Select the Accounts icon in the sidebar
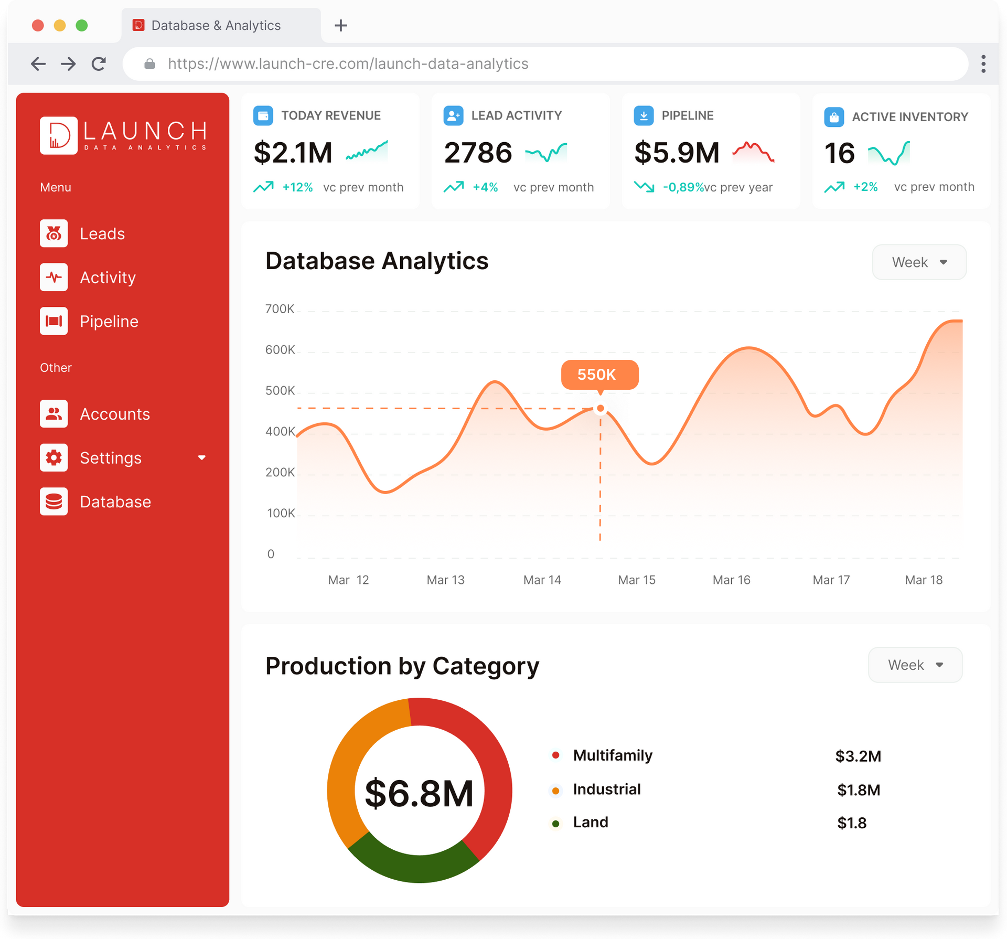The height and width of the screenshot is (939, 1007). click(x=54, y=414)
